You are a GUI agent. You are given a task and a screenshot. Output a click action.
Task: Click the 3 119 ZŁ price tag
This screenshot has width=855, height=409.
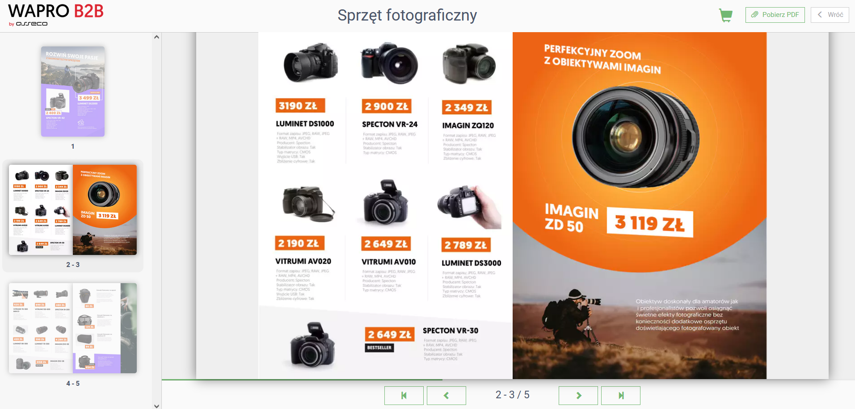pyautogui.click(x=650, y=223)
